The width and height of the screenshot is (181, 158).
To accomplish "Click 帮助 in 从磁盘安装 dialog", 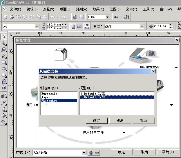I will (x=144, y=121).
